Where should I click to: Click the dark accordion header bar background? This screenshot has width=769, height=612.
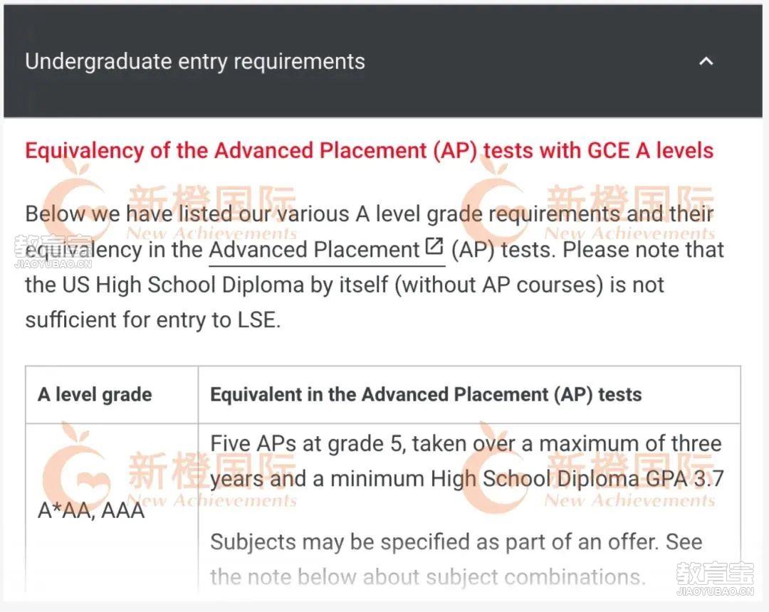382,61
